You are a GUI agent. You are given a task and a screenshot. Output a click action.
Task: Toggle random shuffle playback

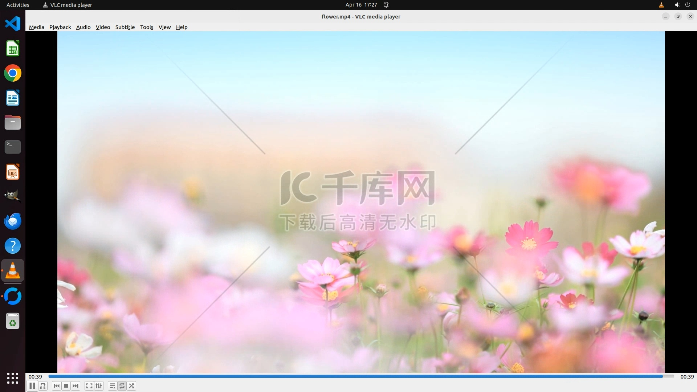(131, 386)
